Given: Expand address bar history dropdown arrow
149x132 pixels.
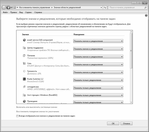Looking at the screenshot, I should click(101, 8).
